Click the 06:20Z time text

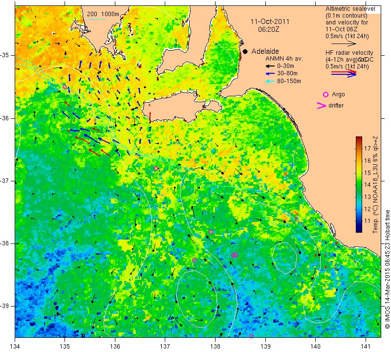point(268,29)
